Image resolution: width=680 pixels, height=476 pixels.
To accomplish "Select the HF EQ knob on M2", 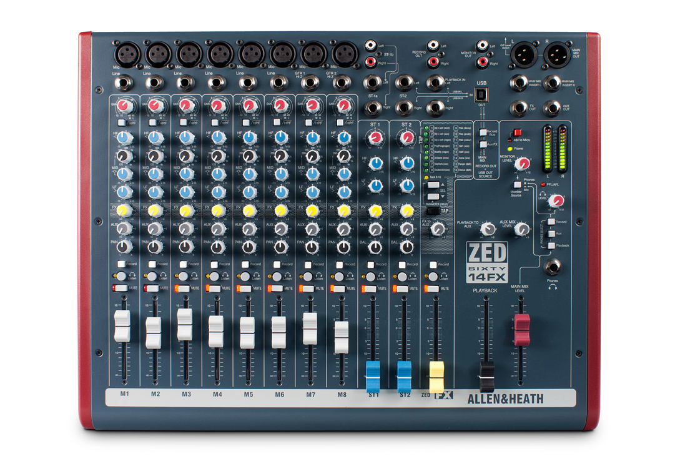I will click(x=155, y=138).
